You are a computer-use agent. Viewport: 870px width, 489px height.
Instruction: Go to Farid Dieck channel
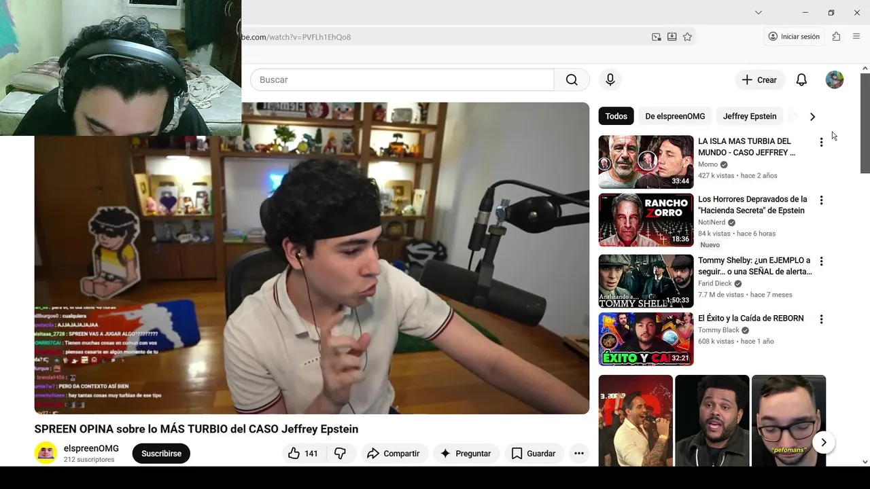point(715,283)
